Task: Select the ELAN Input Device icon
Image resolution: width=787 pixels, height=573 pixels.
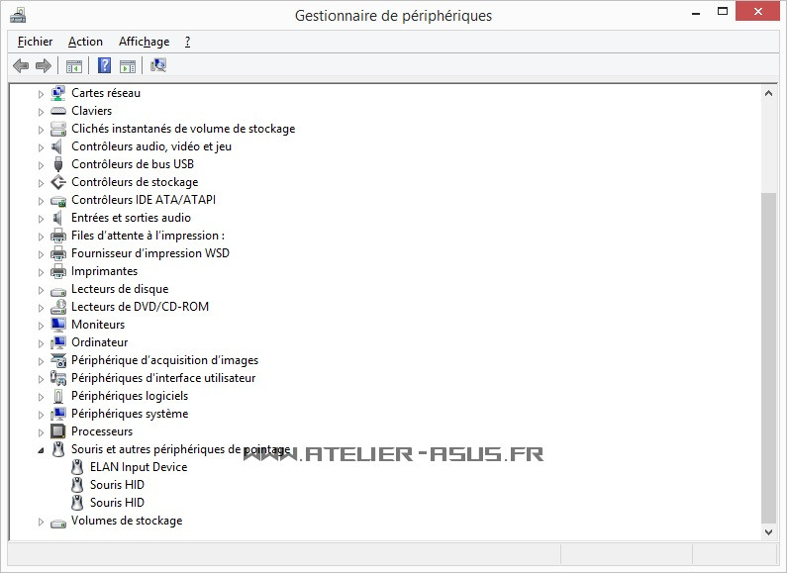Action: 77,467
